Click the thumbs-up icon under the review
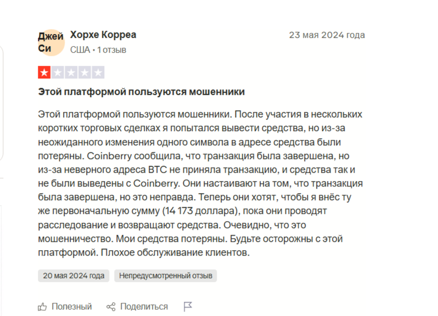438x316 pixels. [43, 306]
